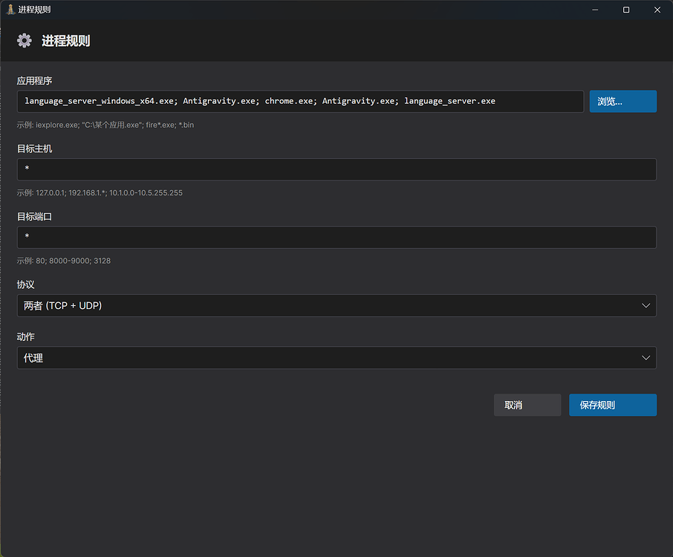Open the 协议 protocol dropdown
This screenshot has width=673, height=557.
click(x=336, y=305)
